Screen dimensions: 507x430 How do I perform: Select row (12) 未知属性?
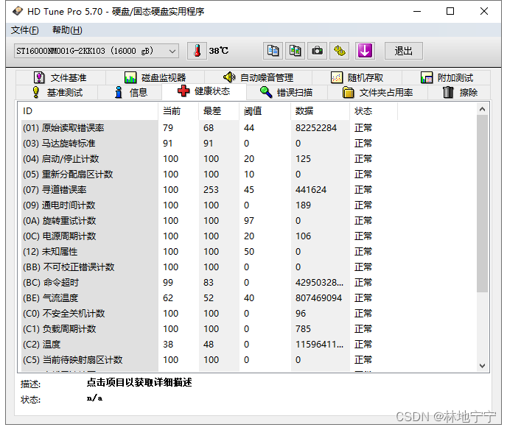tap(209, 252)
